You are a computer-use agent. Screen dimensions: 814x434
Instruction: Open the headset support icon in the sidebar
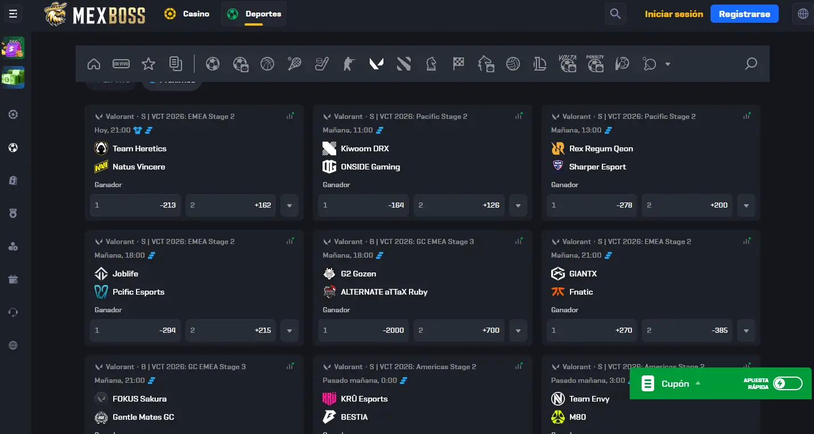13,312
